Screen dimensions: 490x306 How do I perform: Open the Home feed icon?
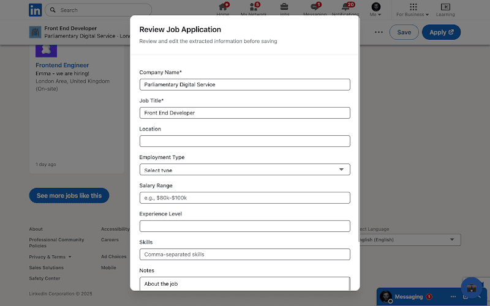[x=223, y=7]
